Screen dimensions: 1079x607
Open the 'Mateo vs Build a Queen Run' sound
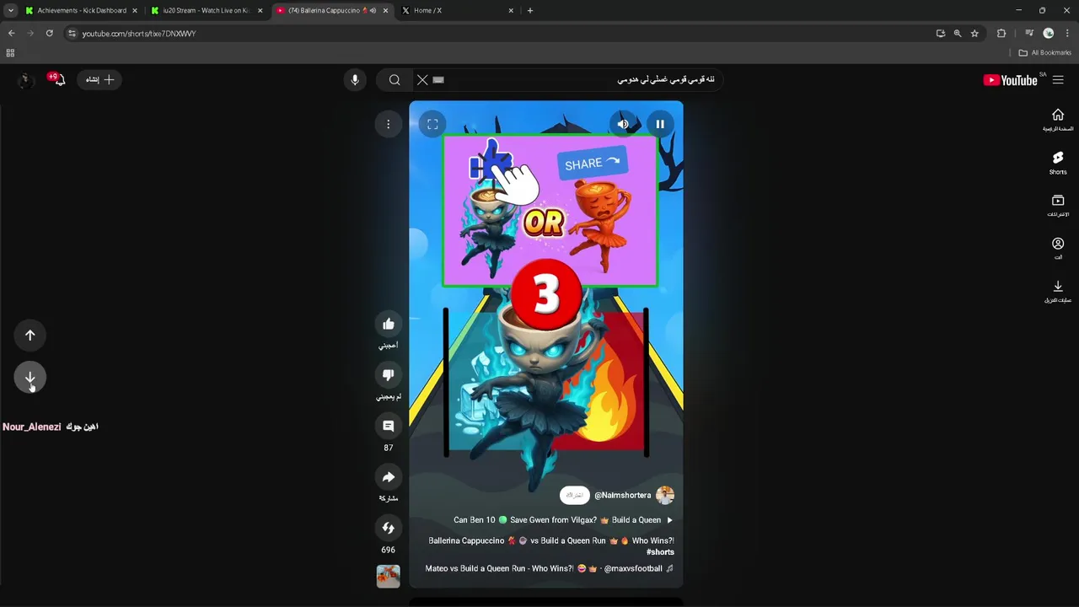tap(549, 568)
